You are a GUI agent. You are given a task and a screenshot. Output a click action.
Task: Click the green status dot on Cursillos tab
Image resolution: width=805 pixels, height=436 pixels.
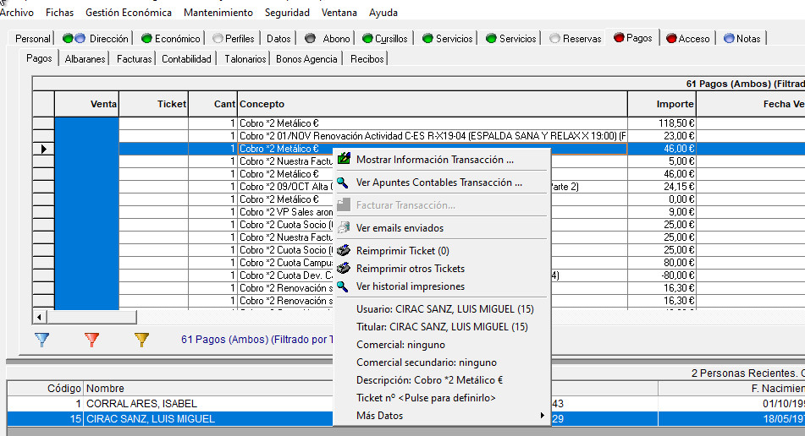click(x=367, y=38)
